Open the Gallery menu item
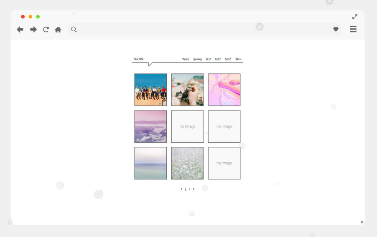Screen dimensions: 377x237 197,59
